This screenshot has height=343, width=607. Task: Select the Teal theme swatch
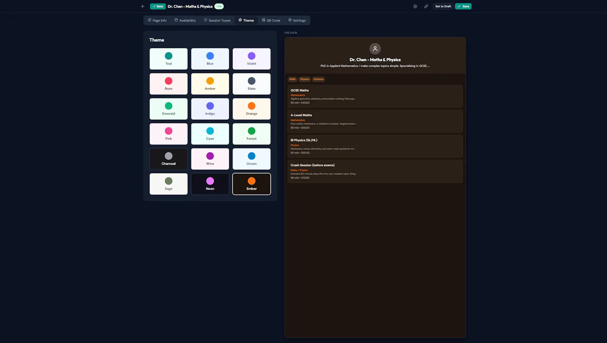coord(168,59)
